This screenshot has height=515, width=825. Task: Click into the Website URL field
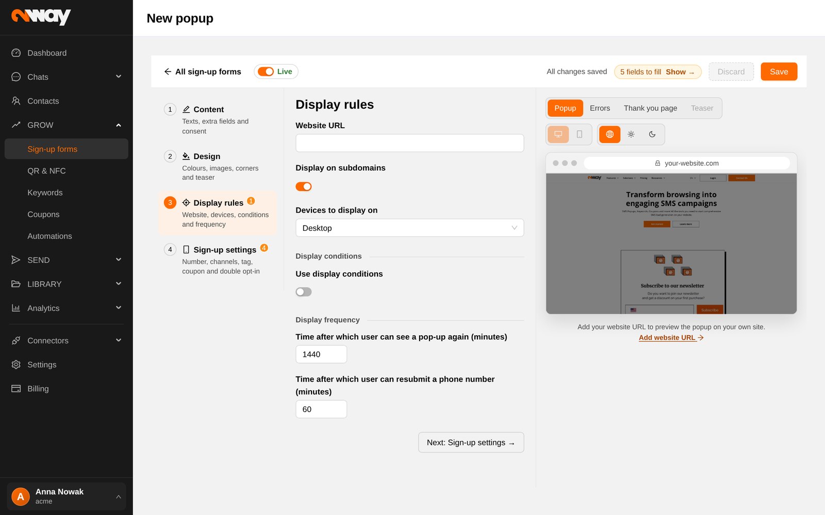pos(410,143)
